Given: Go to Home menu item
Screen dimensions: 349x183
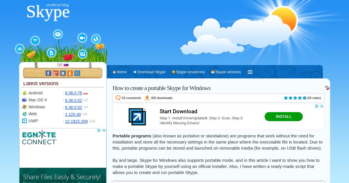Looking at the screenshot, I should click(x=120, y=72).
